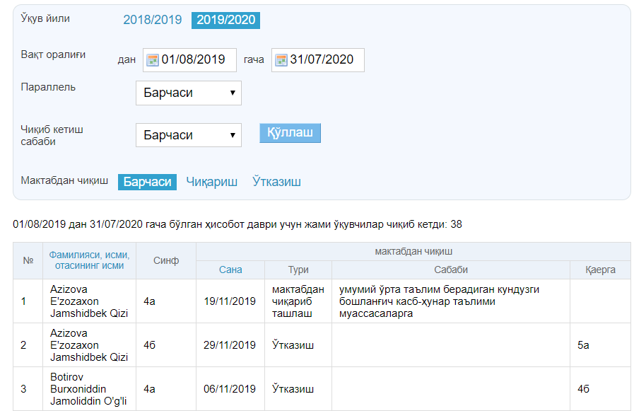Click the Қўллаш apply button
634x411 pixels.
pyautogui.click(x=290, y=134)
